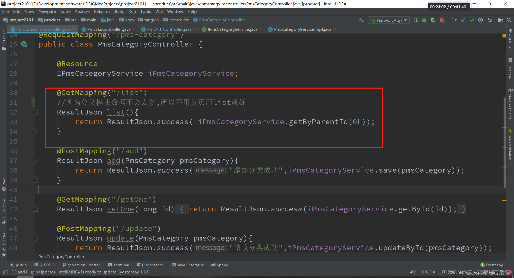This screenshot has width=514, height=278.
Task: Open the Terminal tool window
Action: coord(118,265)
